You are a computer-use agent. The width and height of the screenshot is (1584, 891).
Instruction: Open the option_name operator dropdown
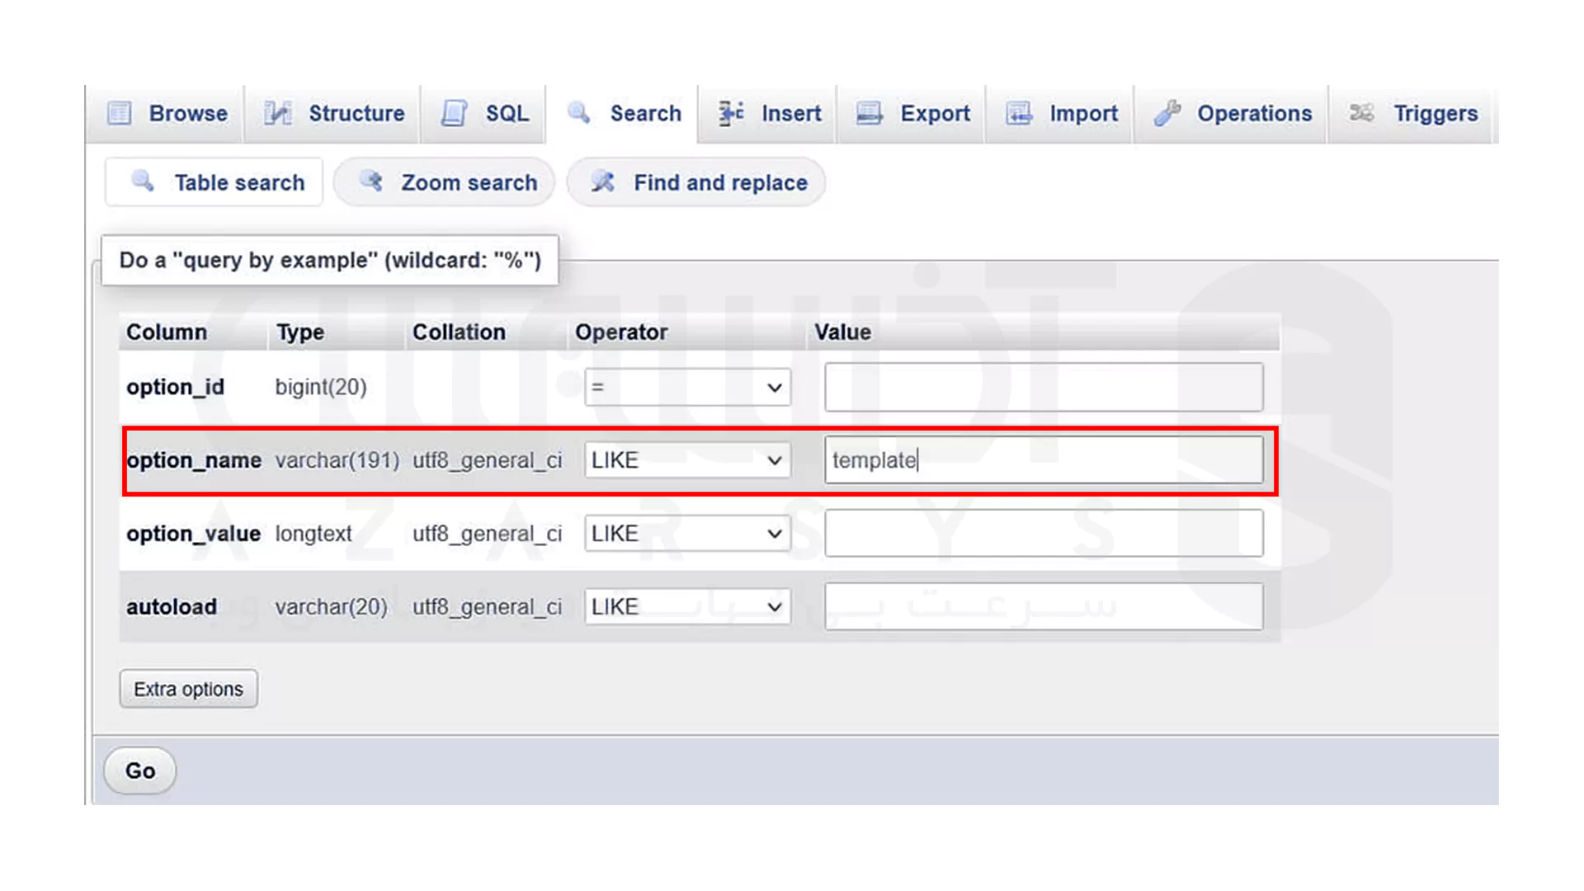[687, 460]
